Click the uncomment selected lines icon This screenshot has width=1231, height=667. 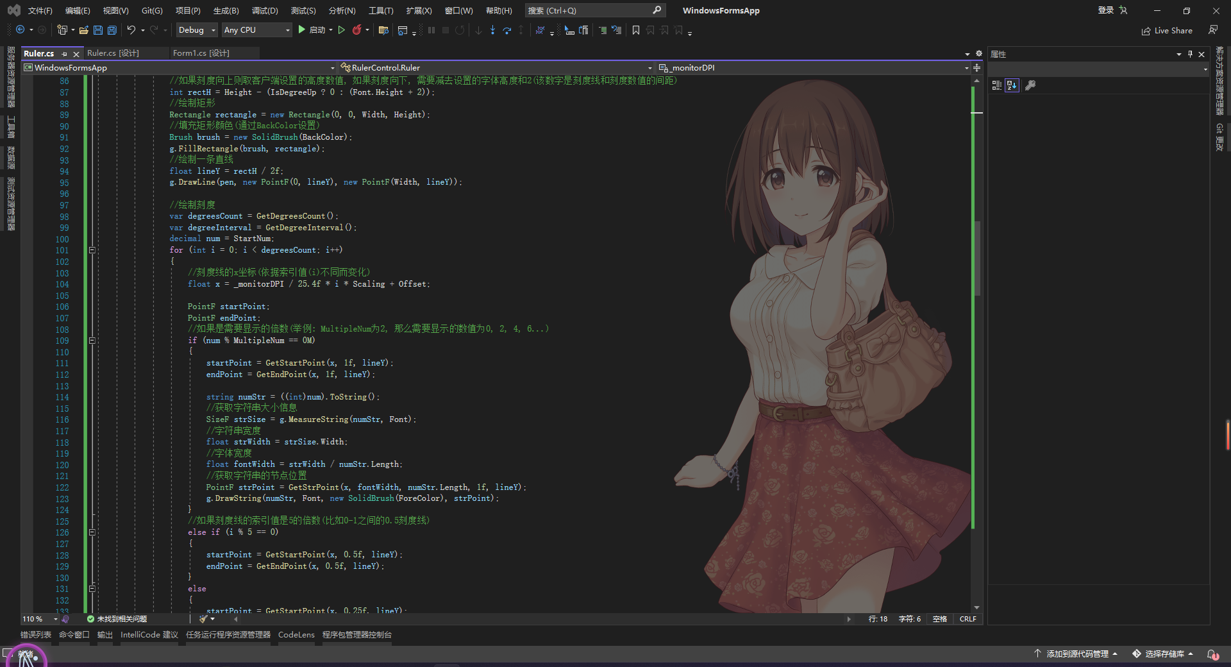pyautogui.click(x=616, y=30)
